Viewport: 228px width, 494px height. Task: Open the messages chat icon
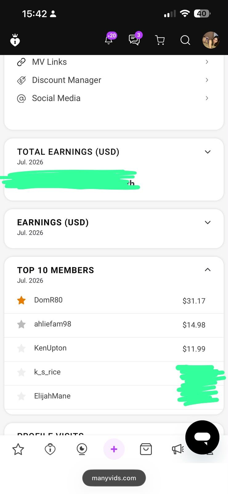point(134,40)
